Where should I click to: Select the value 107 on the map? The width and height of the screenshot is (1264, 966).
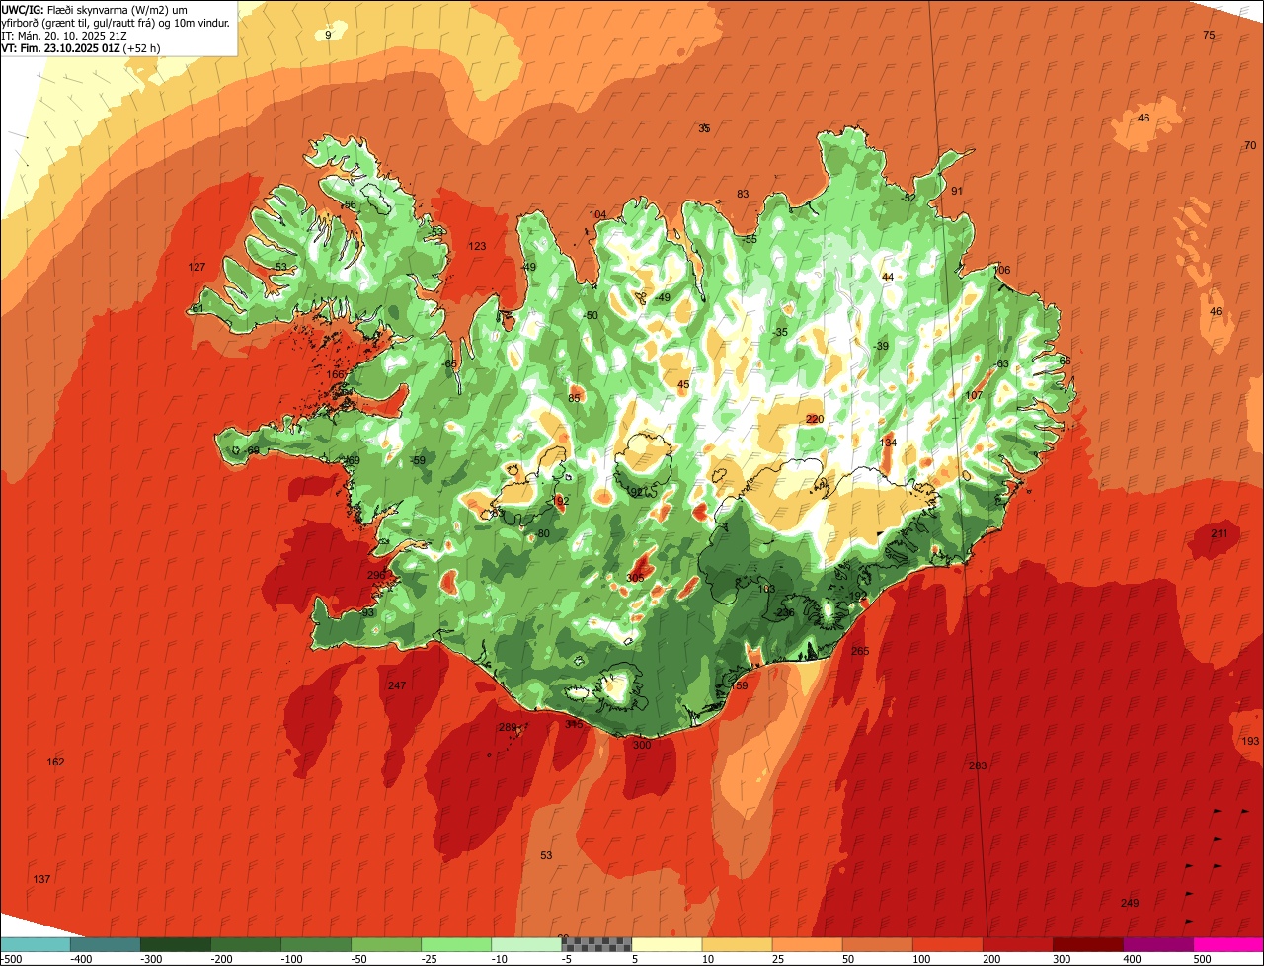pyautogui.click(x=974, y=395)
